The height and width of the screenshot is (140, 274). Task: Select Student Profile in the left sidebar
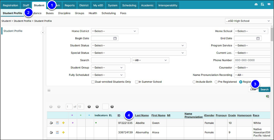[13, 31]
